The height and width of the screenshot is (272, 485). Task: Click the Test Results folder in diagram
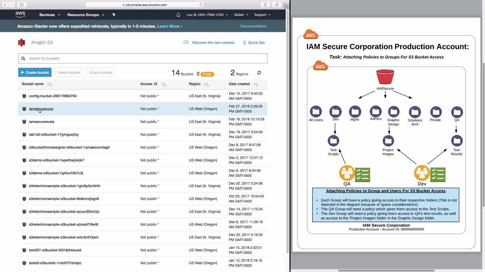[x=457, y=141]
